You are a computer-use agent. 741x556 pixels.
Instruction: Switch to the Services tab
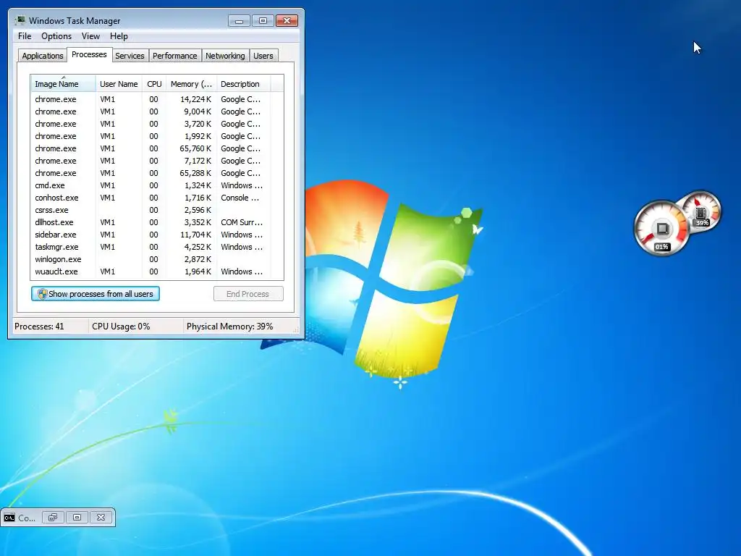tap(130, 56)
